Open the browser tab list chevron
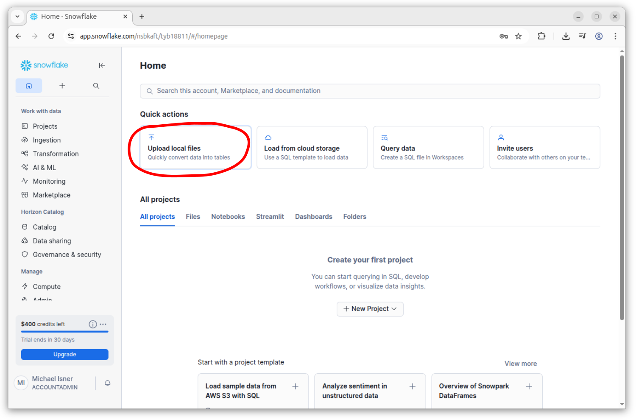The image size is (636, 420). click(17, 17)
